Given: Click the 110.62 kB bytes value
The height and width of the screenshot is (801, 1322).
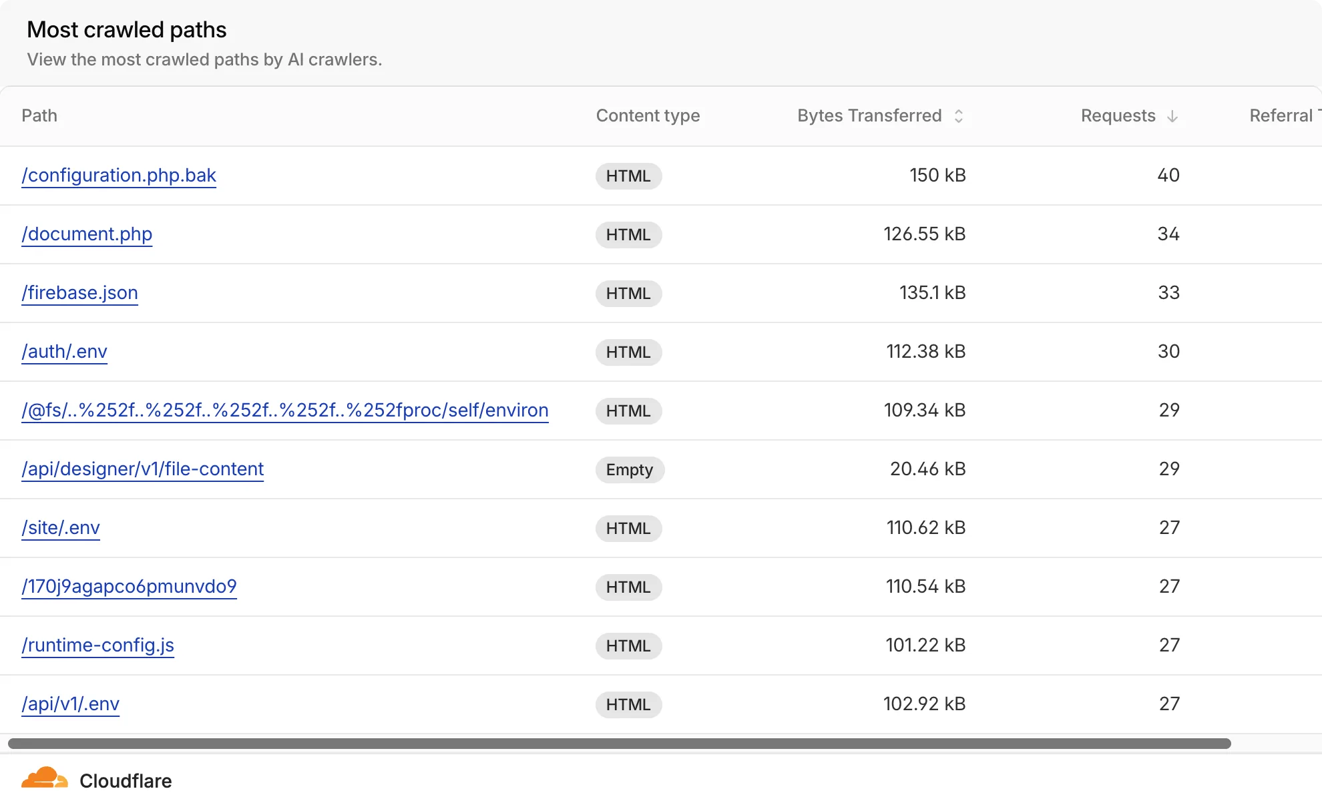Looking at the screenshot, I should point(926,528).
